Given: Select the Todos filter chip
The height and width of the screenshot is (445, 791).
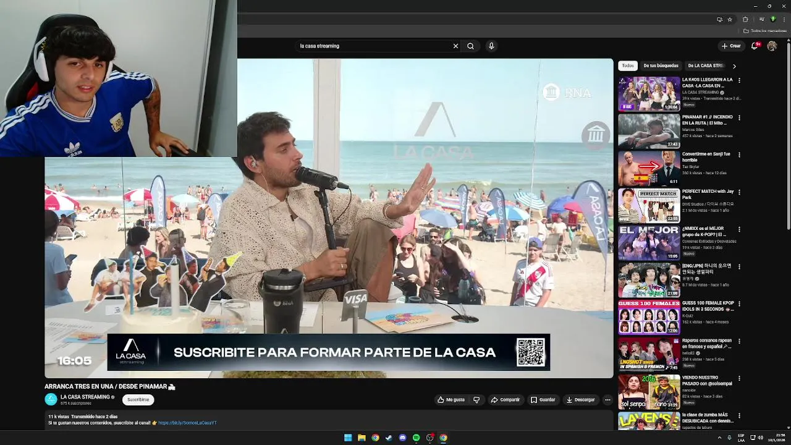Looking at the screenshot, I should (628, 66).
